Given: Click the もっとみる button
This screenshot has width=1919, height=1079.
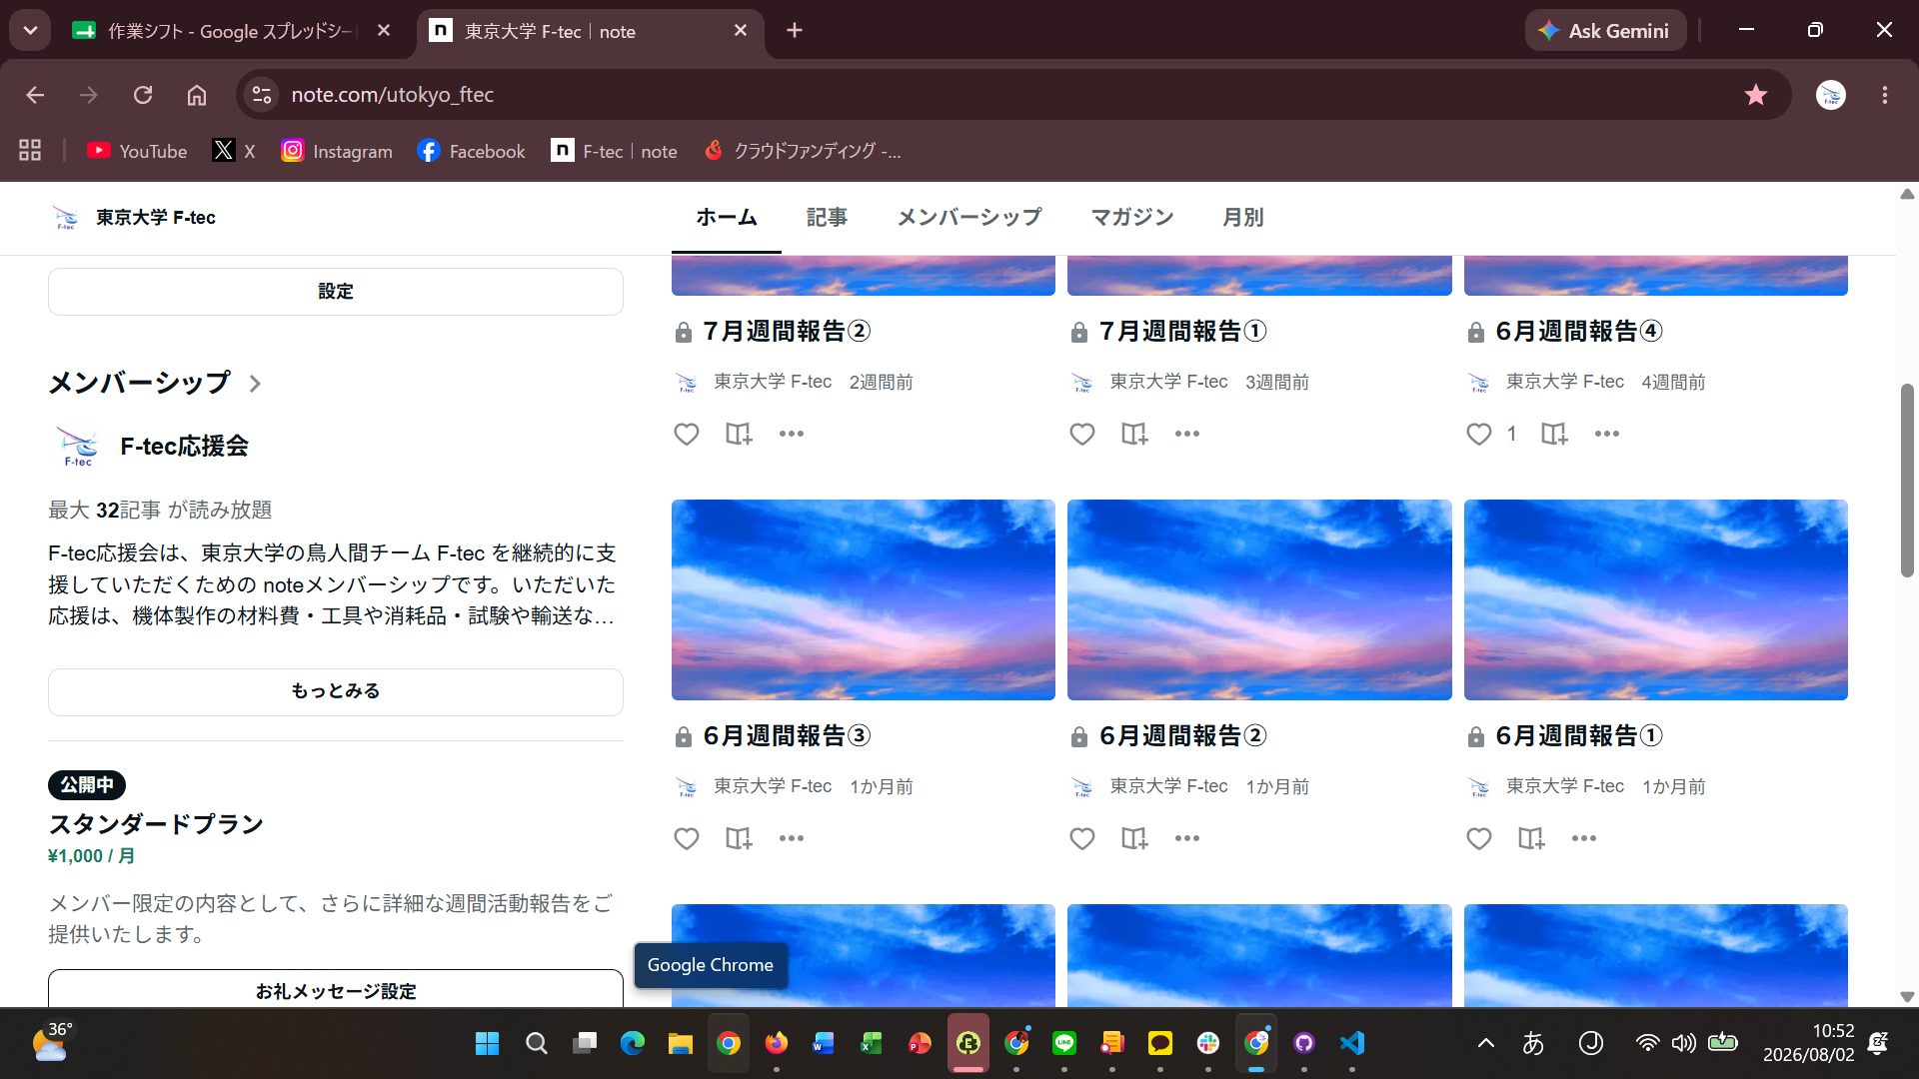Looking at the screenshot, I should pos(336,691).
